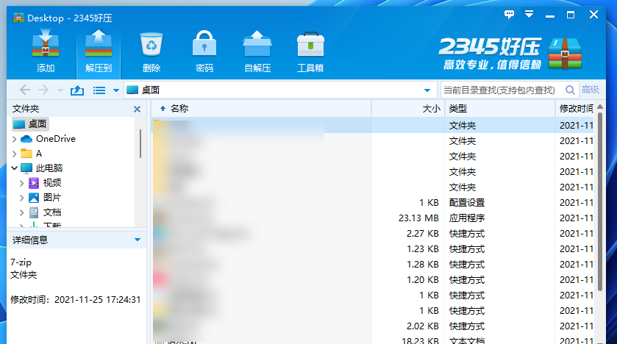The width and height of the screenshot is (617, 344).
Task: Select the 2.02 KB shortcut row
Action: pyautogui.click(x=373, y=326)
